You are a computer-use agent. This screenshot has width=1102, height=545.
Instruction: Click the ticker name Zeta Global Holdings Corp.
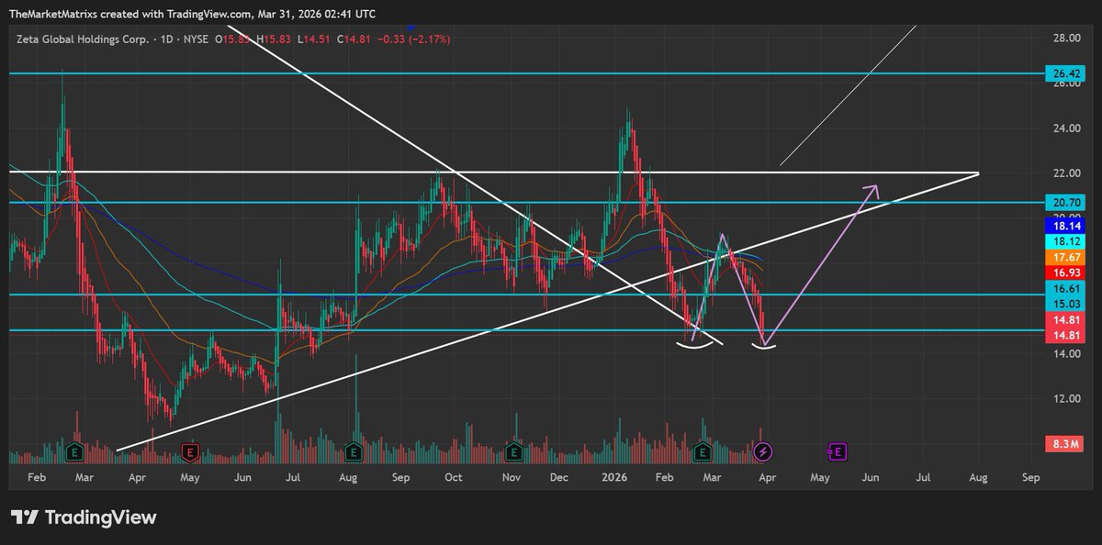point(81,39)
